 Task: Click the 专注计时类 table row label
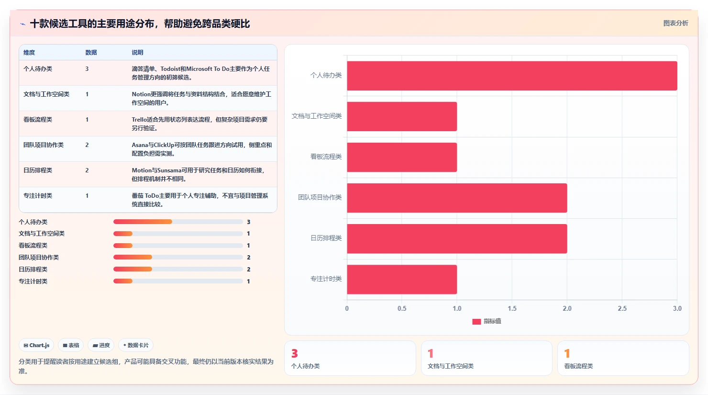[x=38, y=196]
